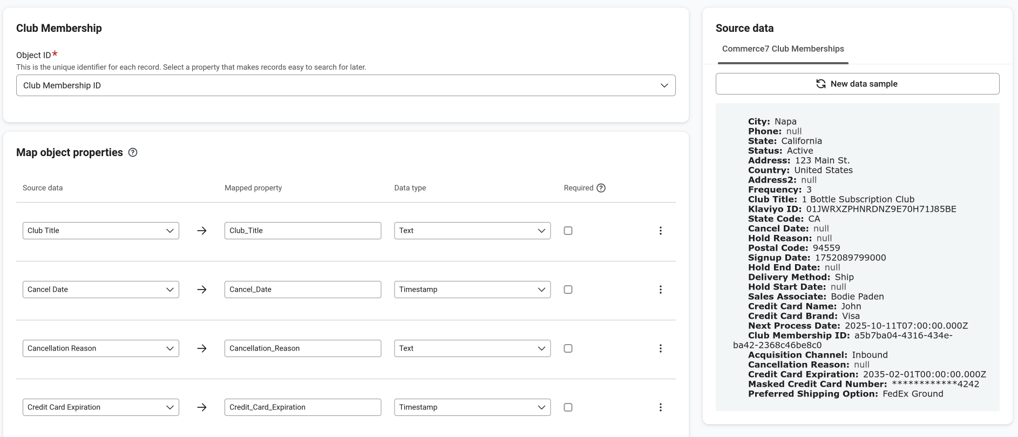Open Cancel Date source data dropdown

point(101,290)
